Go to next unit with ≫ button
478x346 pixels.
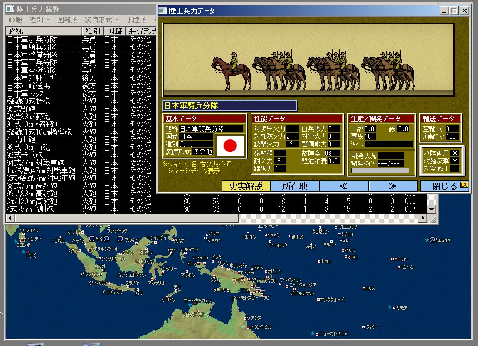tap(393, 186)
